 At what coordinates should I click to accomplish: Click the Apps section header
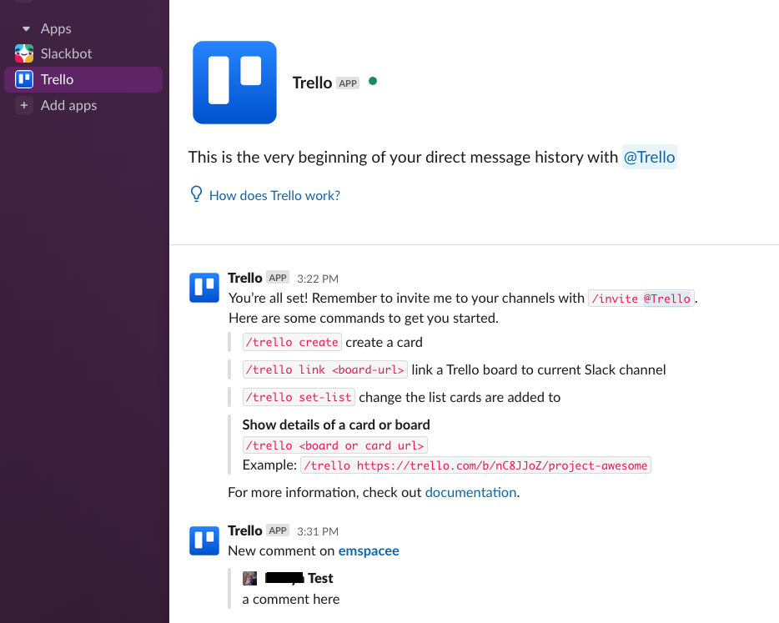tap(56, 29)
